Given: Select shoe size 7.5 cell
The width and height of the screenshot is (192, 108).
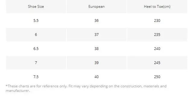Looking at the screenshot, I should pyautogui.click(x=36, y=77).
